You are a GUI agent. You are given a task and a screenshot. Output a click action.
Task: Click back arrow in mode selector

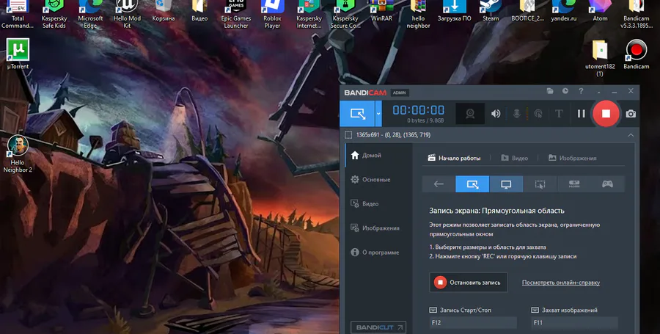pos(439,184)
